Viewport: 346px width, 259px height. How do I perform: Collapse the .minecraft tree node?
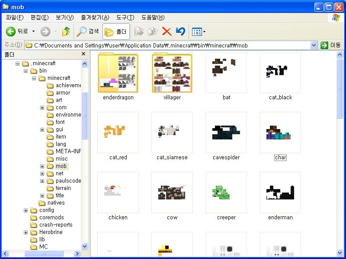click(17, 63)
